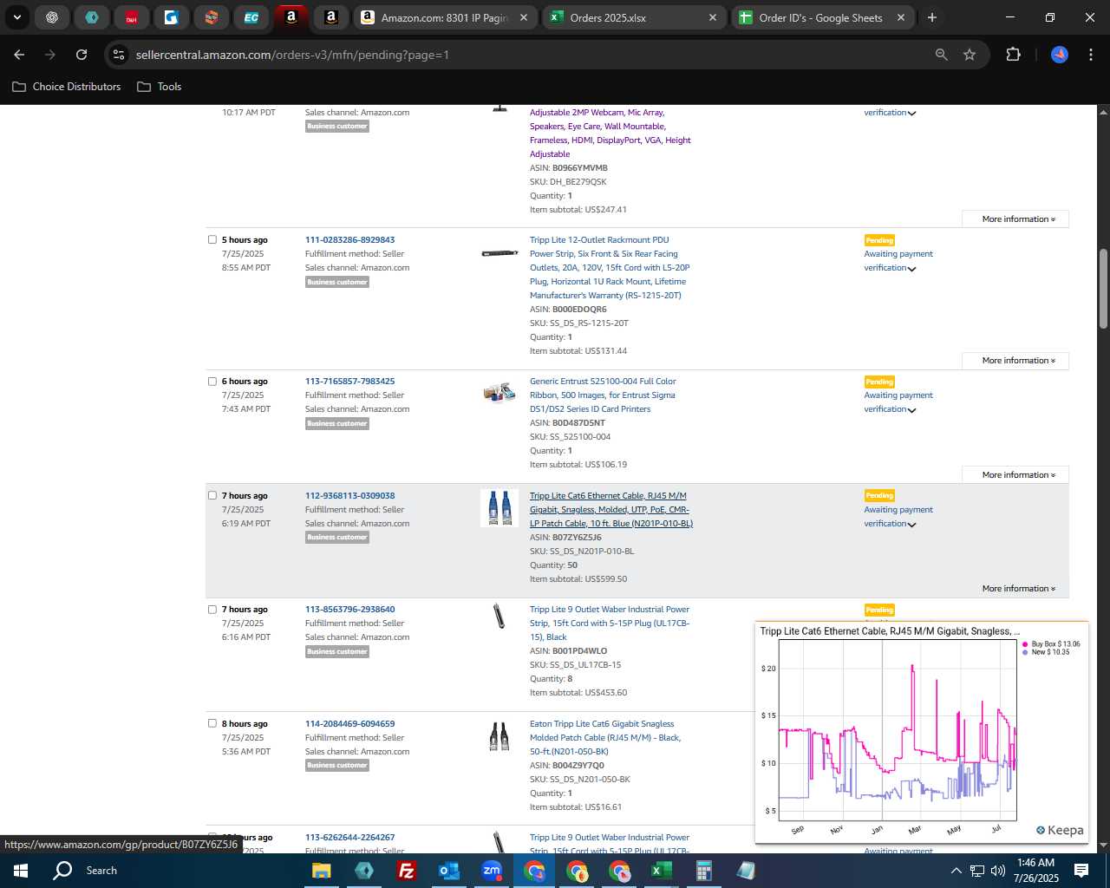Image resolution: width=1110 pixels, height=888 pixels.
Task: Open Tripp Lite 9 Outlet Waber product link
Action: tap(610, 623)
